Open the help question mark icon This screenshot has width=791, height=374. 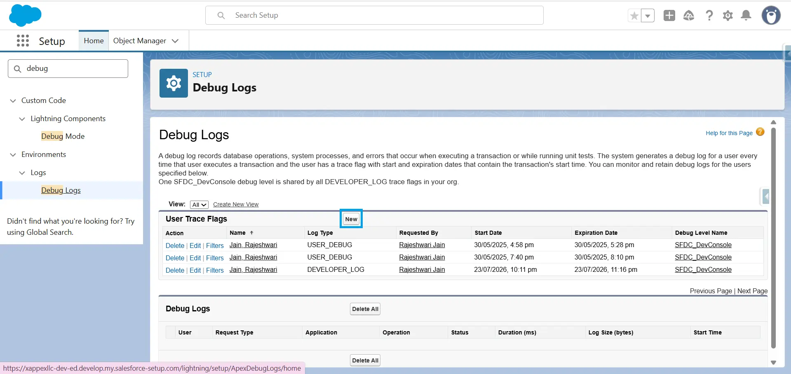pyautogui.click(x=709, y=15)
